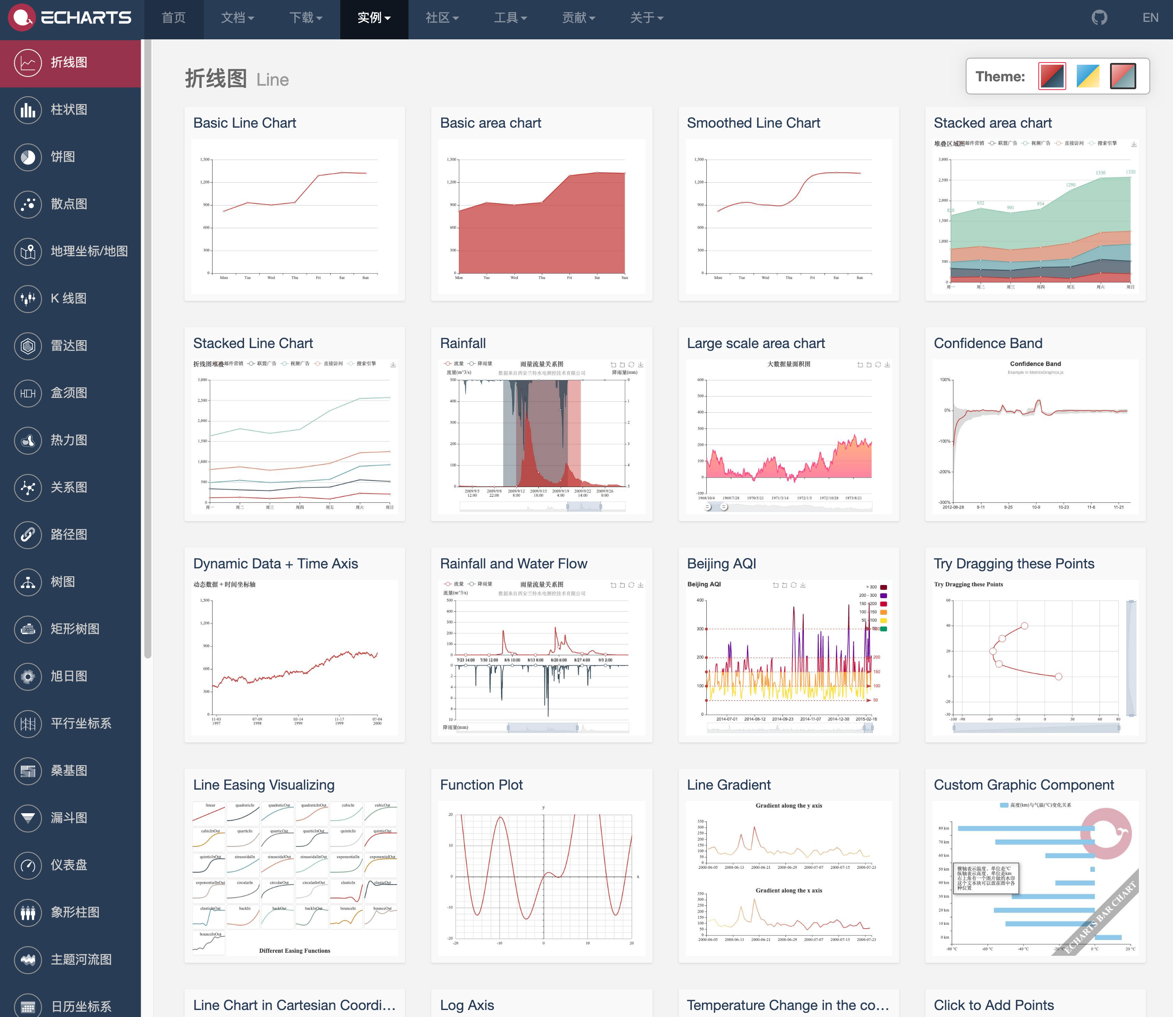Image resolution: width=1173 pixels, height=1017 pixels.
Task: Select the sunburst (旭日图) sidebar icon
Action: 28,676
